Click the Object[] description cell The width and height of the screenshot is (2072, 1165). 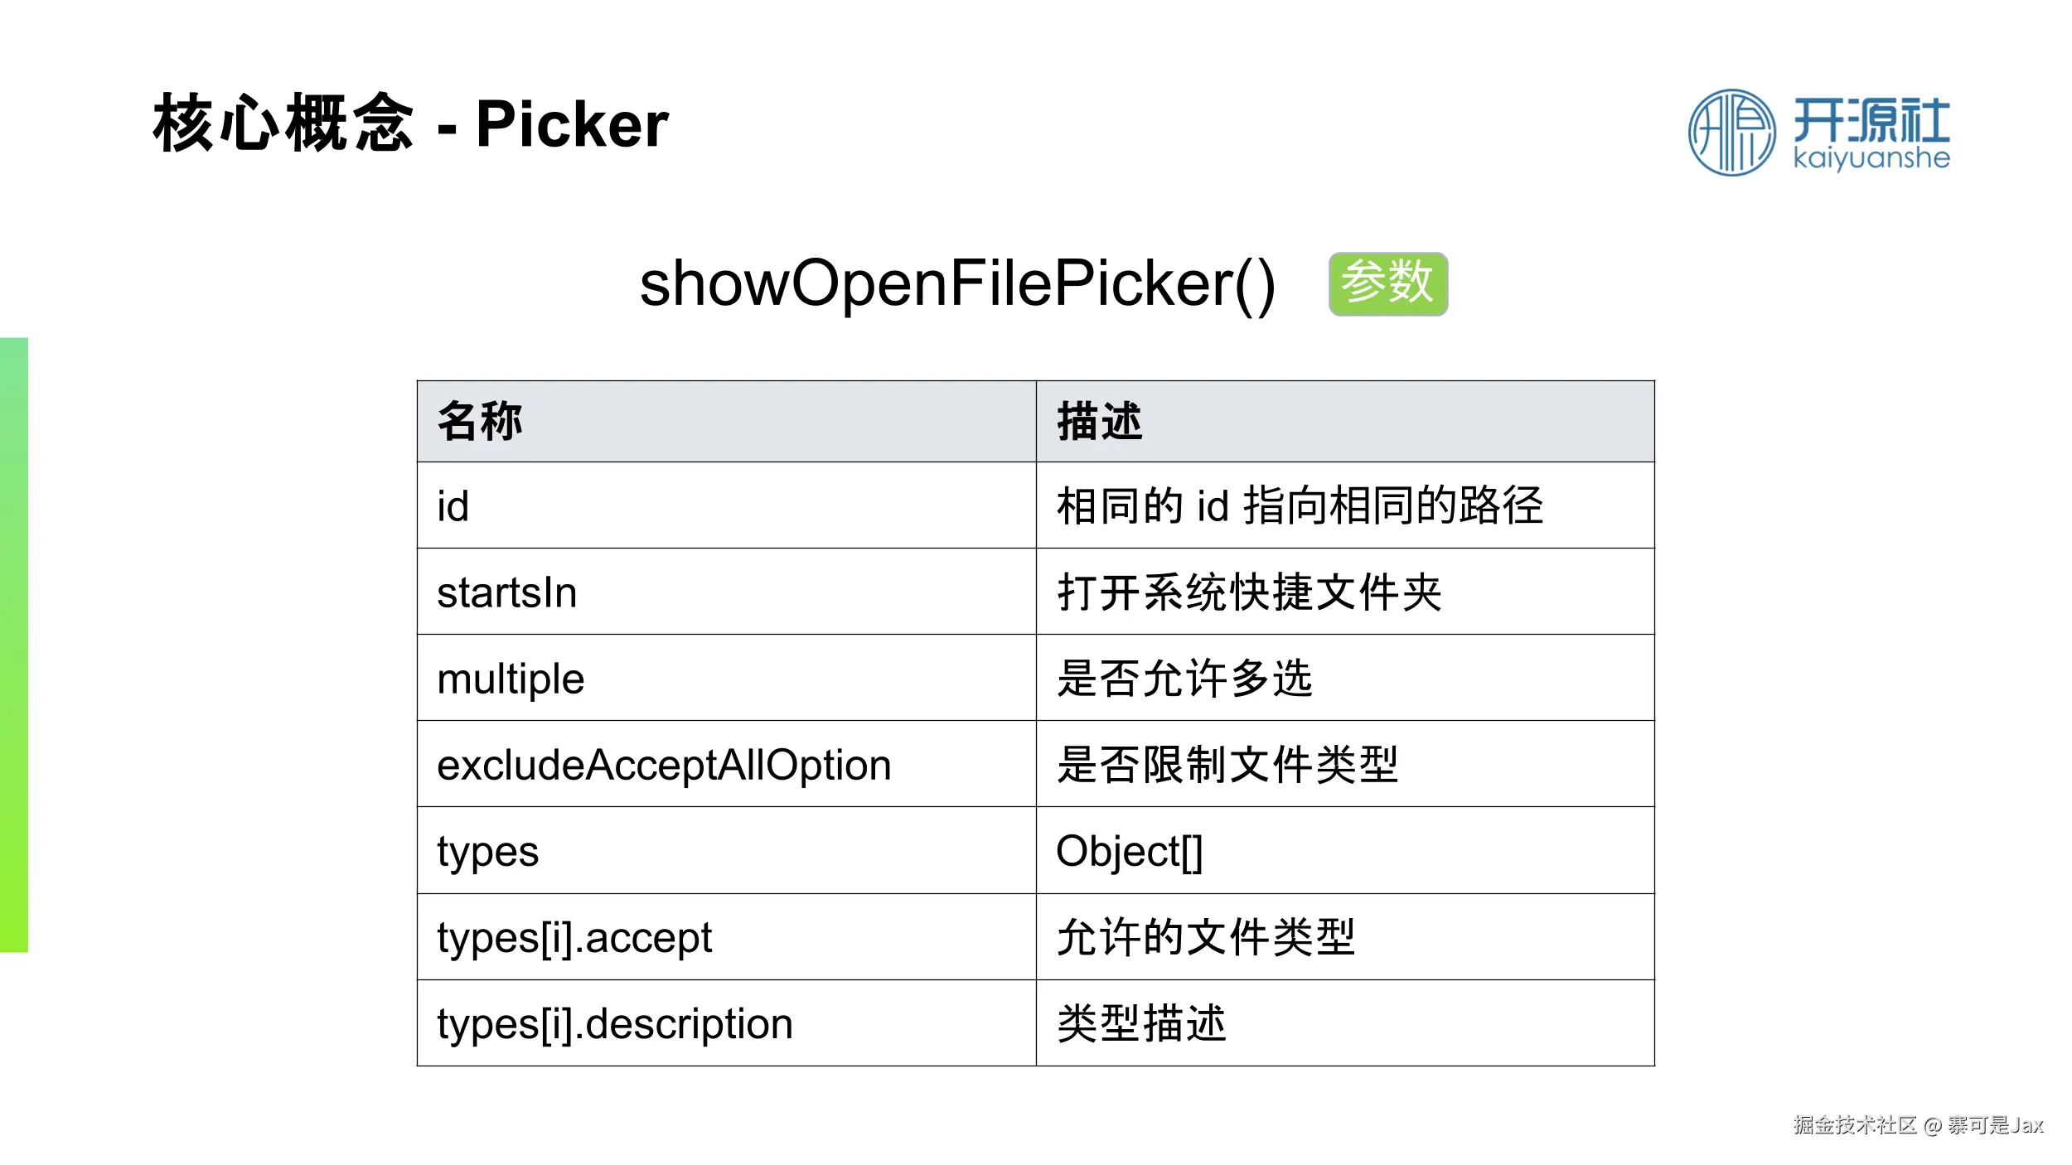tap(1345, 850)
